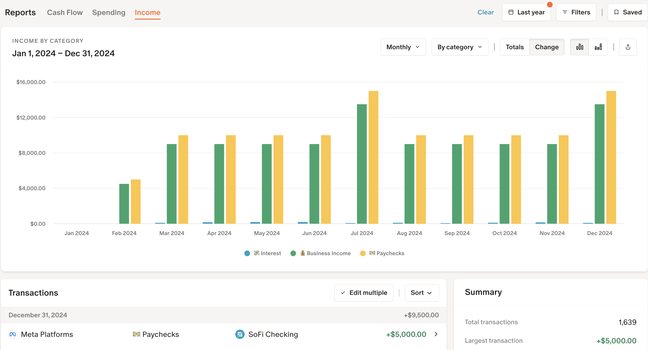Click the bookmark icon on Saved

pos(616,12)
